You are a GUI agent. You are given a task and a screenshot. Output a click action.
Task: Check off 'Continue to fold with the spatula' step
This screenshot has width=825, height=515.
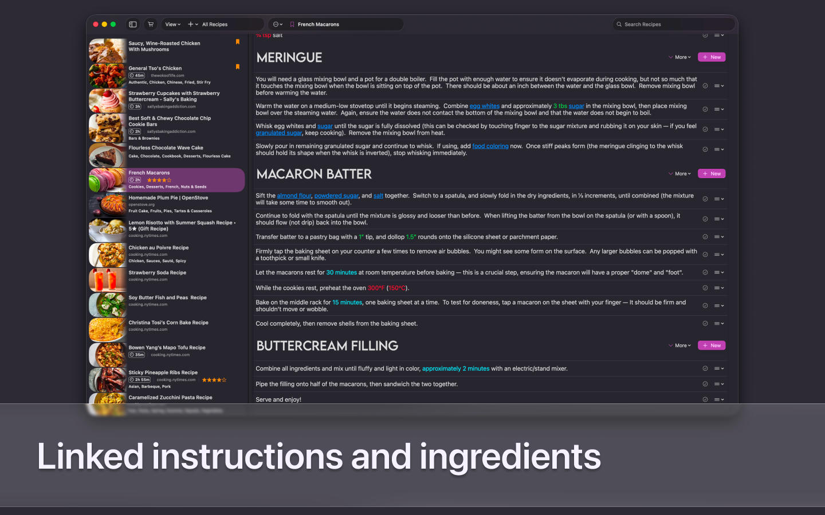tap(705, 219)
